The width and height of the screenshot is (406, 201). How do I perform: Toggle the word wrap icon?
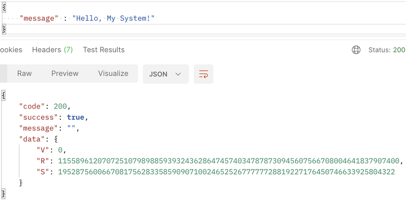click(204, 74)
